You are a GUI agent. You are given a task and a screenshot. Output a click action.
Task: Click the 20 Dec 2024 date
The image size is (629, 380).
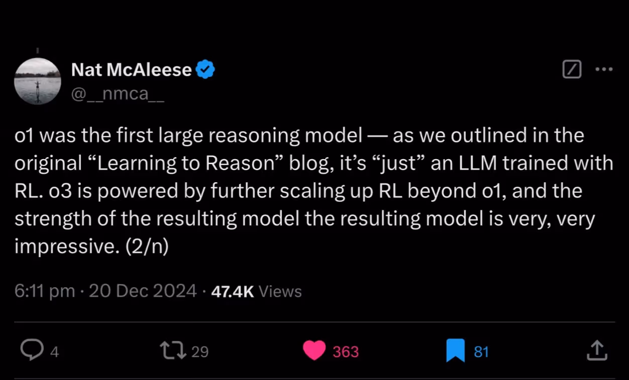click(x=143, y=291)
